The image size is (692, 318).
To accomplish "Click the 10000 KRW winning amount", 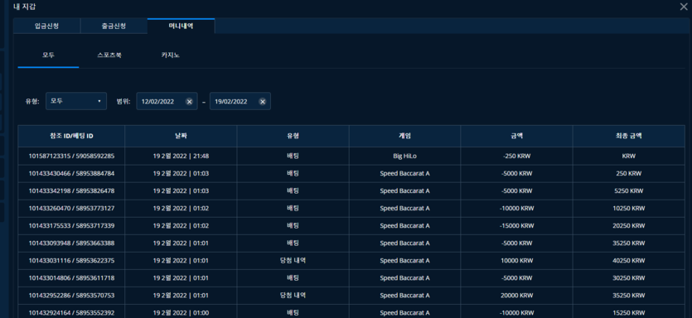I will pos(517,261).
